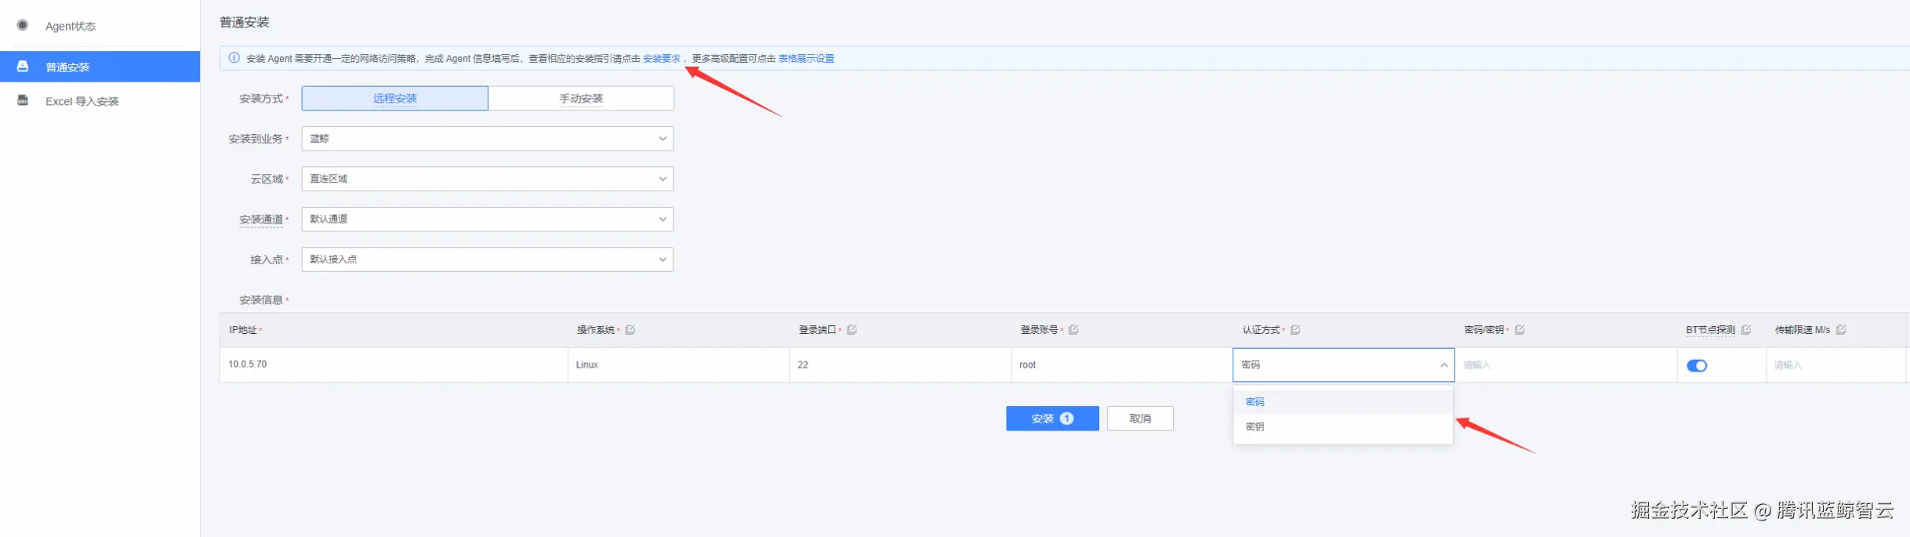Viewport: 1910px width, 537px height.
Task: Open the 安装要求 link
Action: coord(662,59)
